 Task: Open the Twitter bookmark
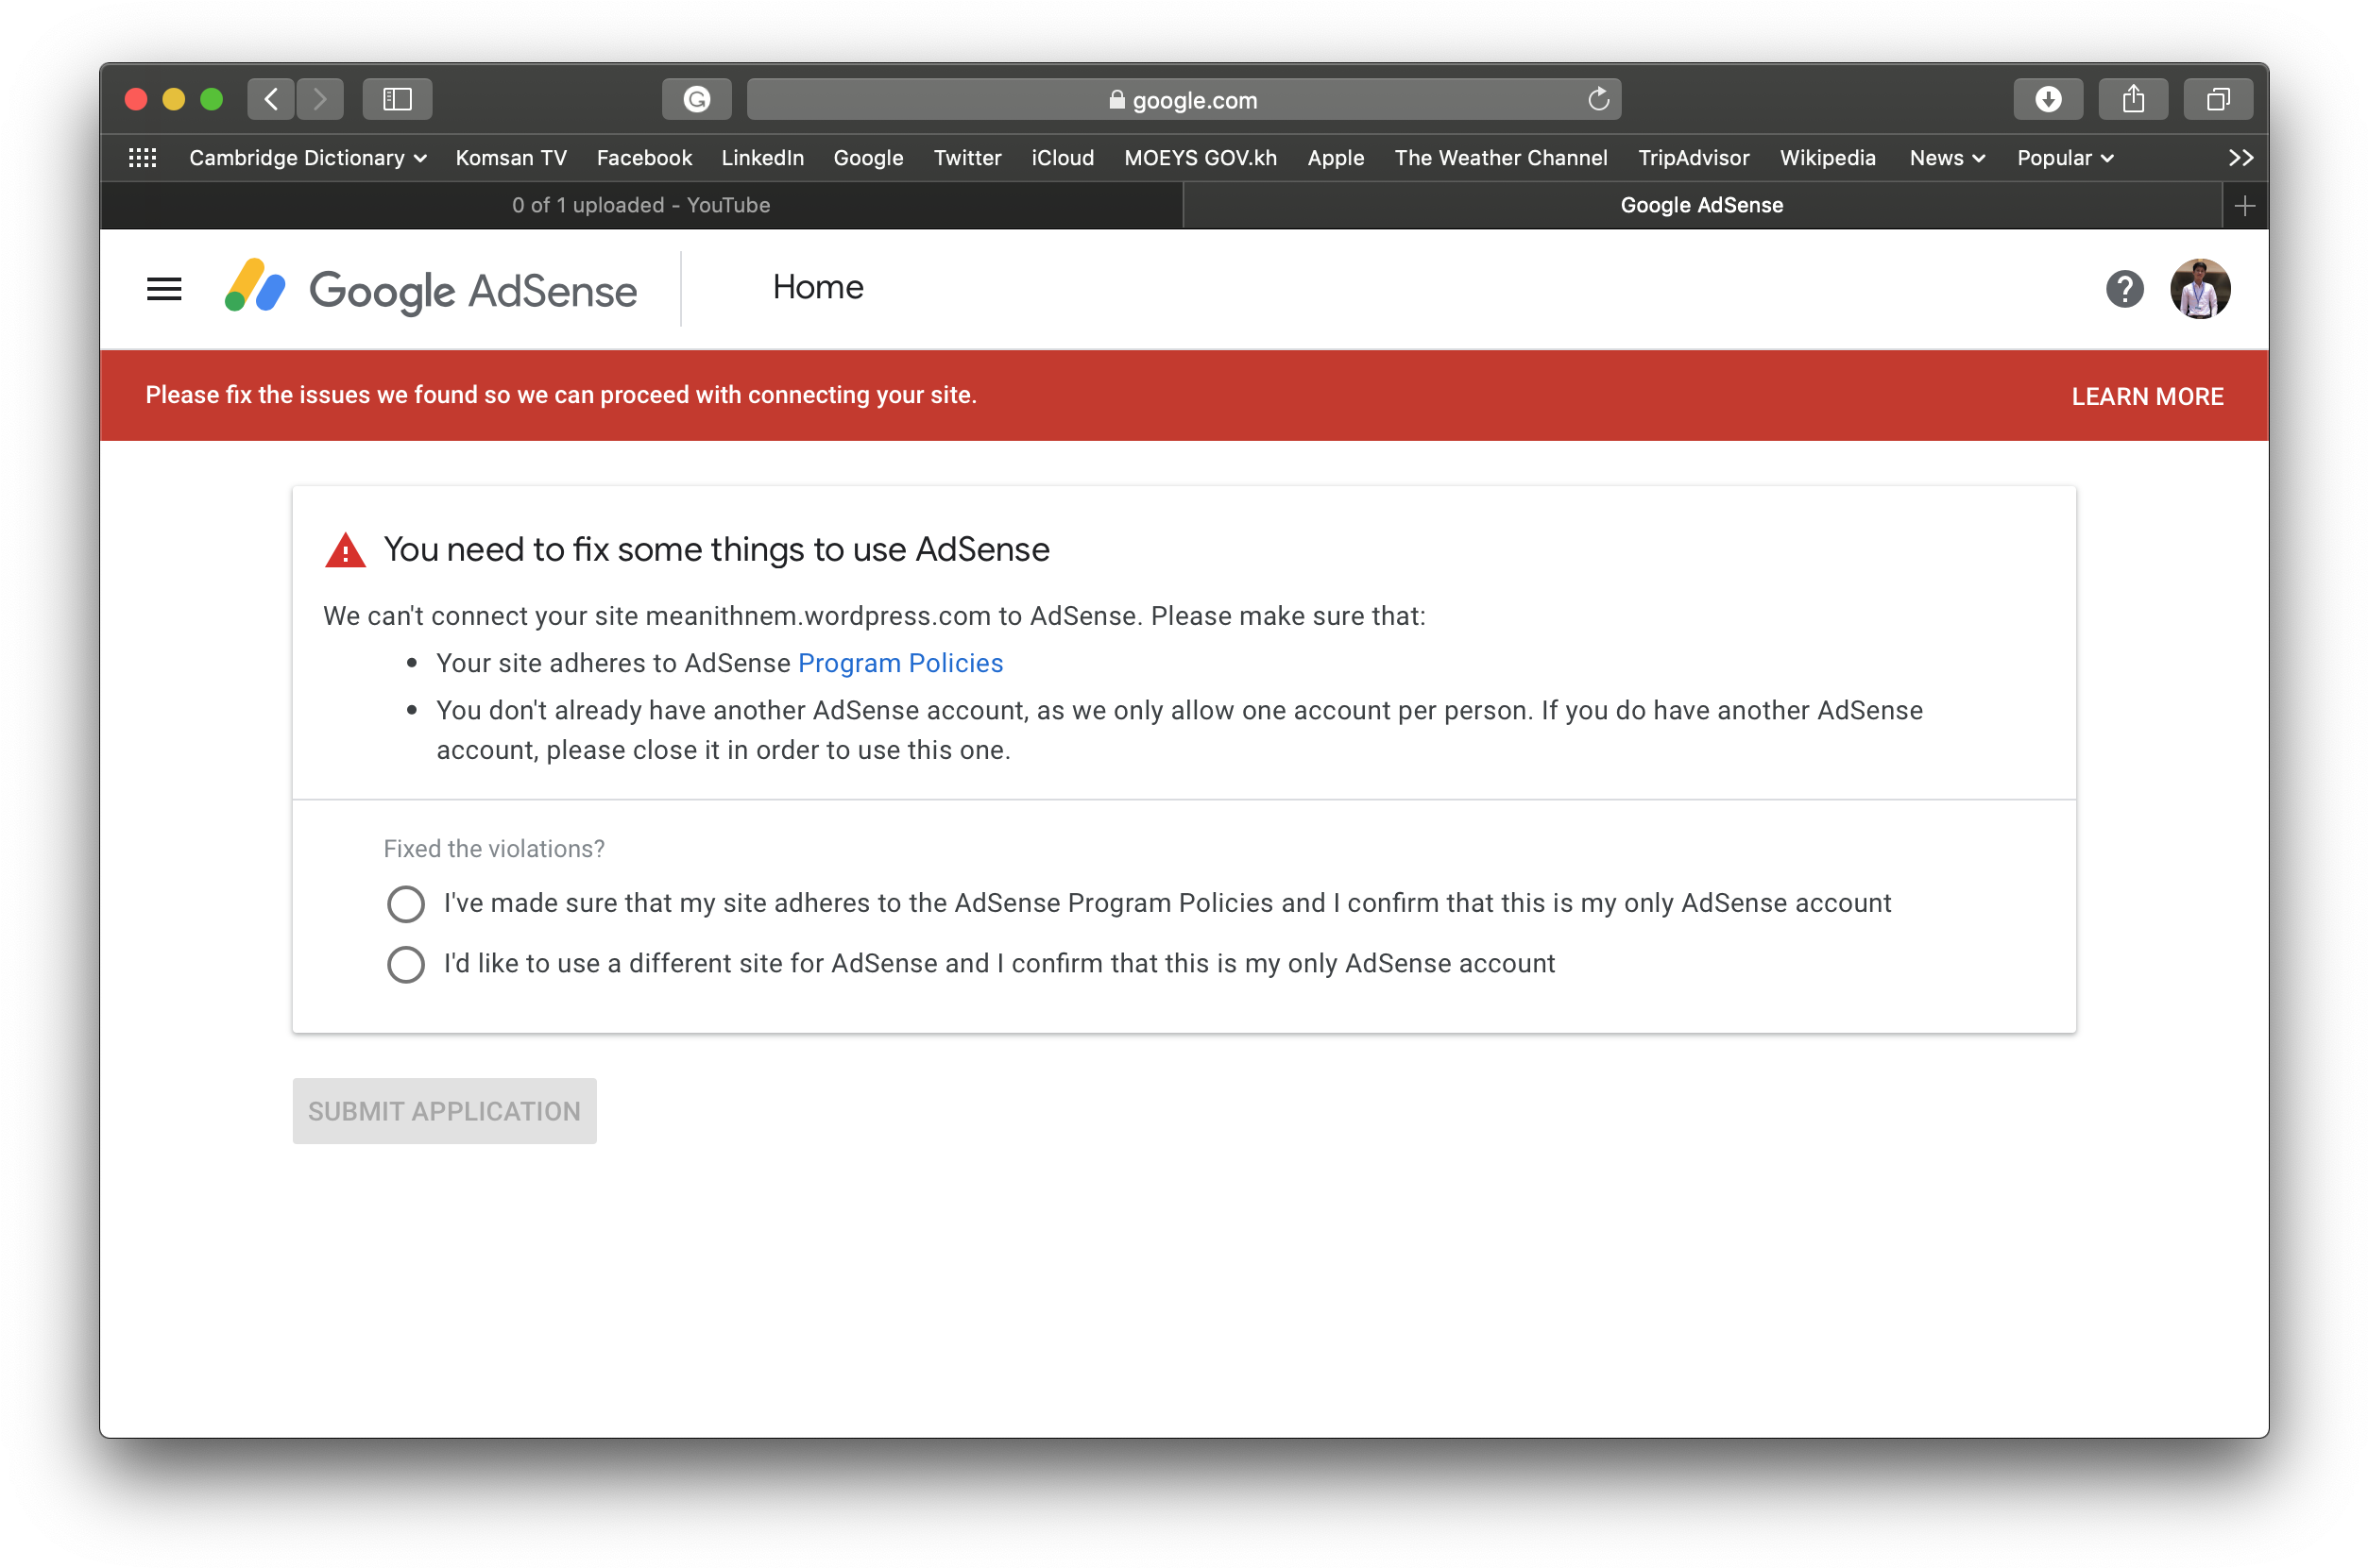pos(966,158)
